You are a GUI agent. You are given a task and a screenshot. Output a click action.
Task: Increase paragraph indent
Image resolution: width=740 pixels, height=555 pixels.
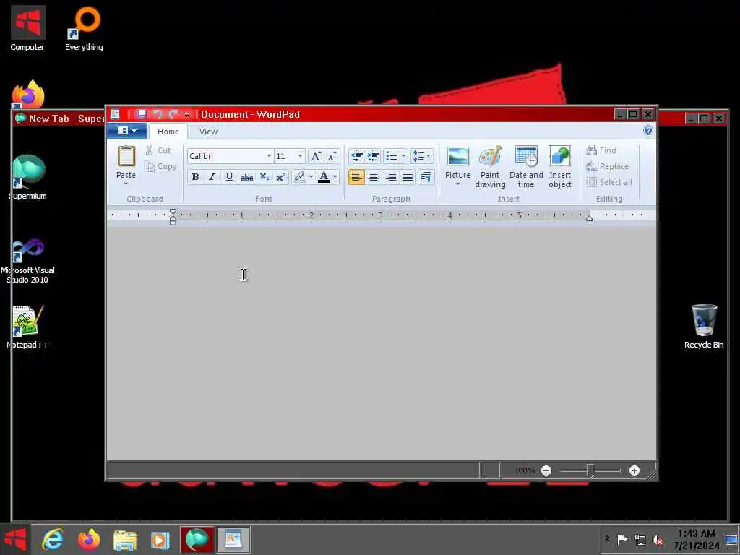pyautogui.click(x=374, y=156)
